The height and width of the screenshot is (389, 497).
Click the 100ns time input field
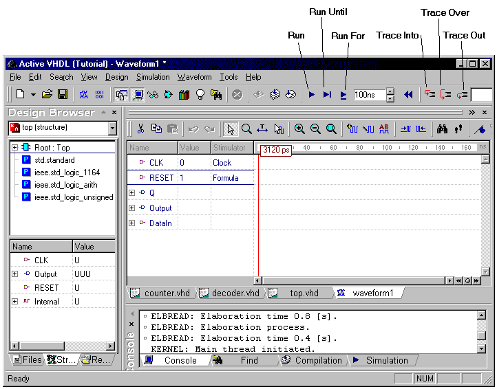tap(368, 95)
